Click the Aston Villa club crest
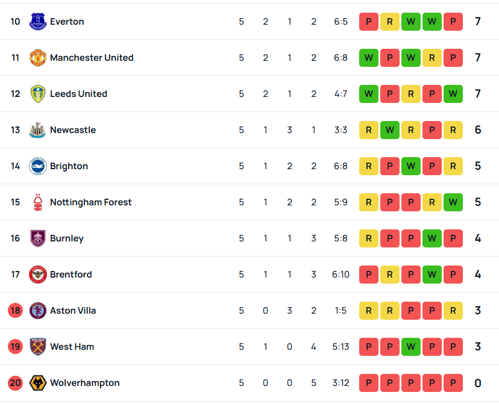Screen dimensions: 499x404 pyautogui.click(x=38, y=311)
